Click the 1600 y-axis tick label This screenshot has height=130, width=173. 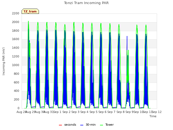click(x=16, y=39)
